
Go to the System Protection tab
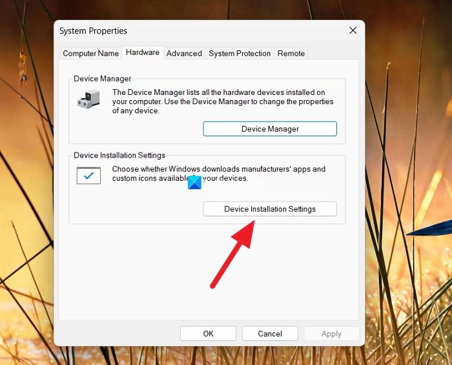tap(240, 54)
